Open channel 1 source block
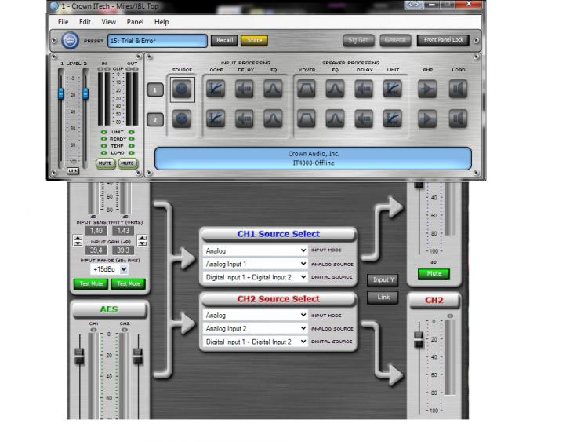This screenshot has width=588, height=442. coord(182,89)
